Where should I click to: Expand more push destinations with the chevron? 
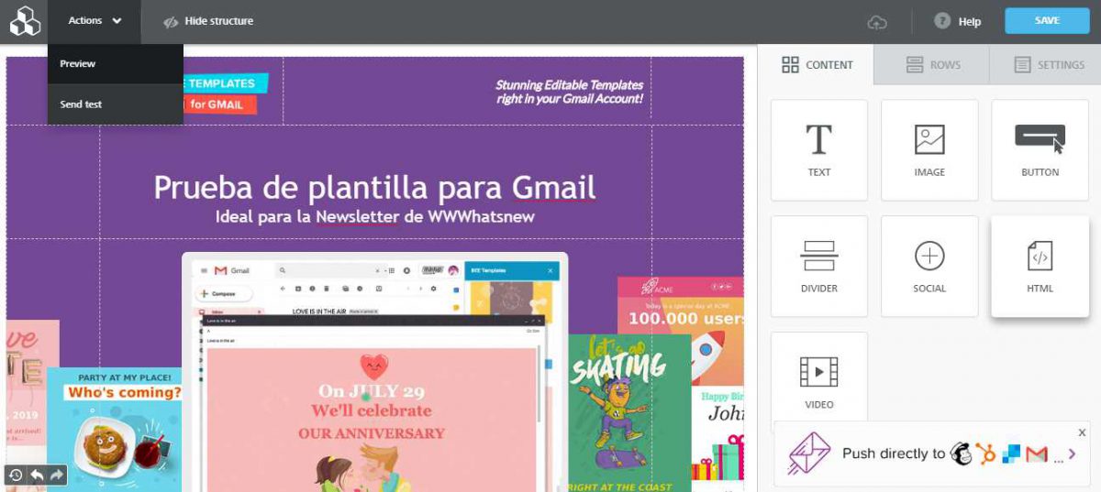pos(1072,454)
